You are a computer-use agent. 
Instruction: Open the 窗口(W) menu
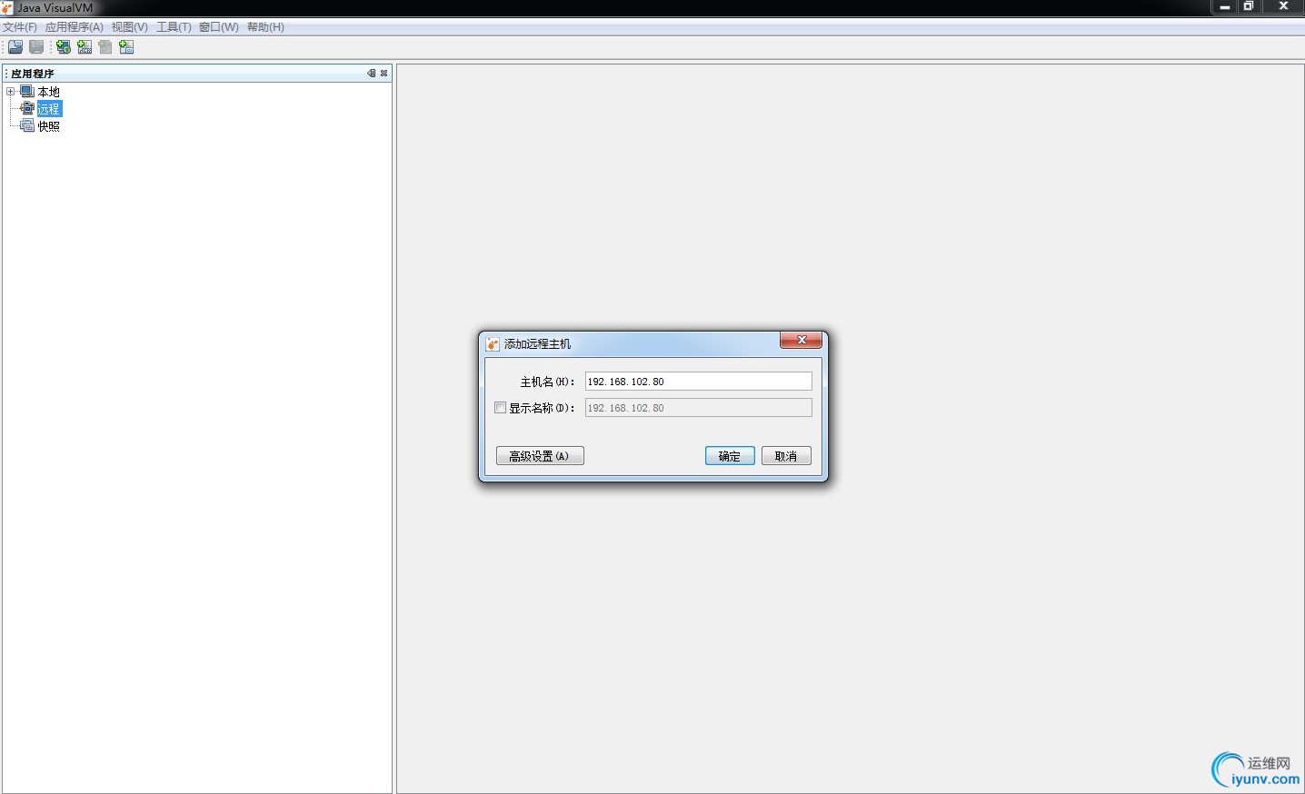(x=219, y=27)
